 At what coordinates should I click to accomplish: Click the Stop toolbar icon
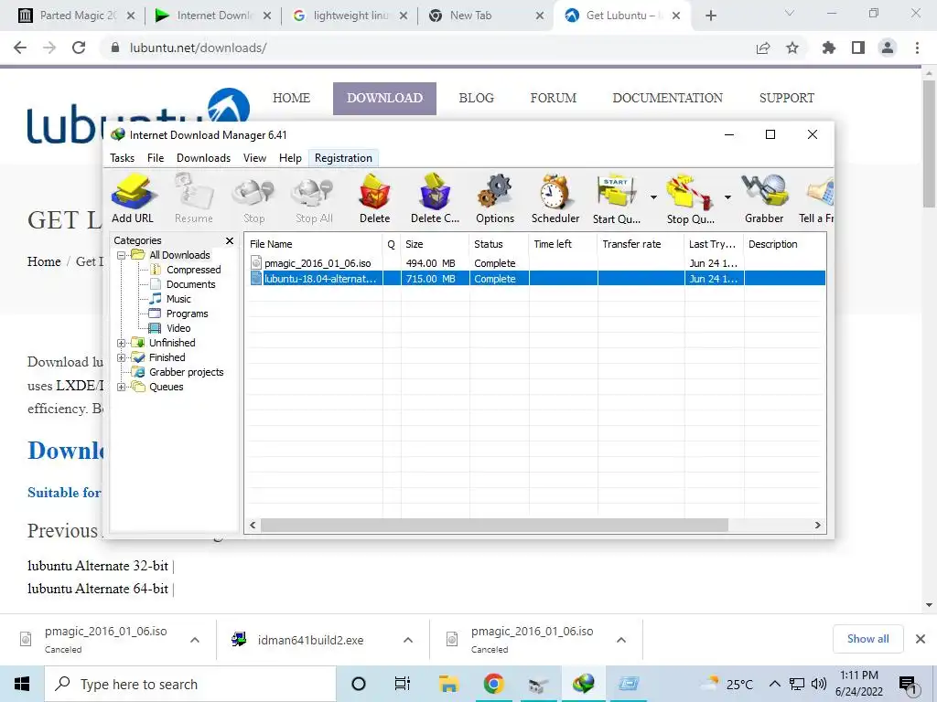254,199
